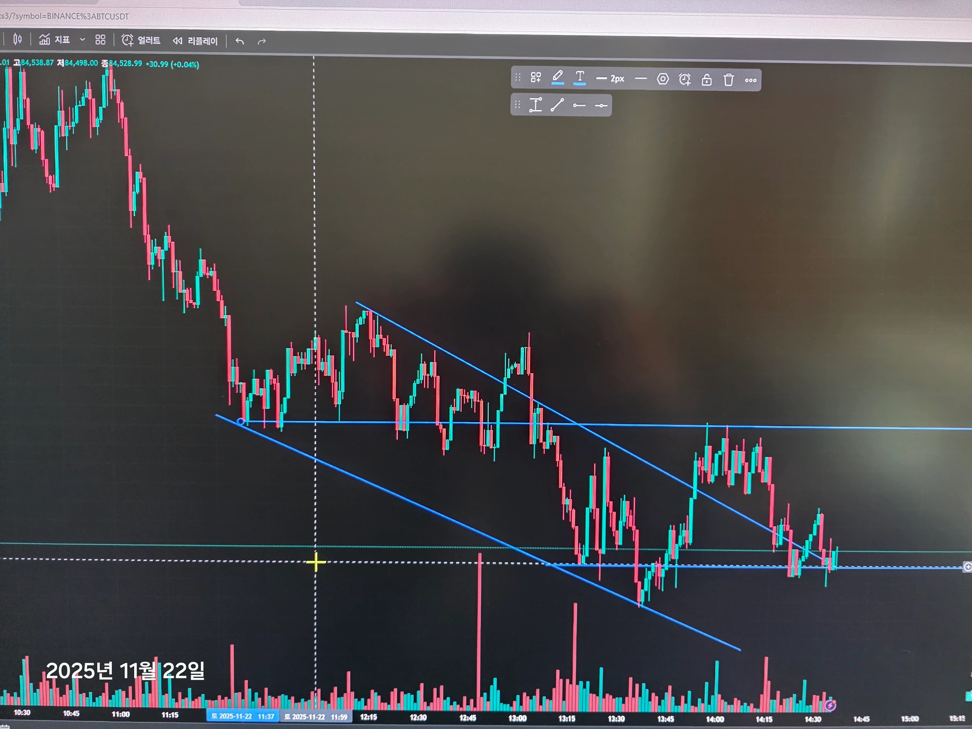Click the 얼러트 alert button

pyautogui.click(x=141, y=40)
